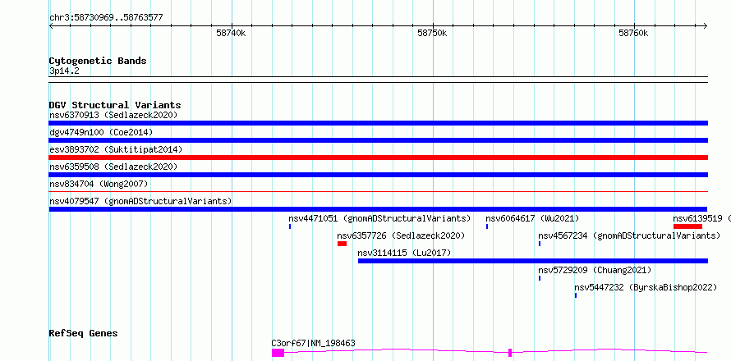731x361 pixels.
Task: Click the 58740k ruler tick label
Action: pyautogui.click(x=231, y=33)
